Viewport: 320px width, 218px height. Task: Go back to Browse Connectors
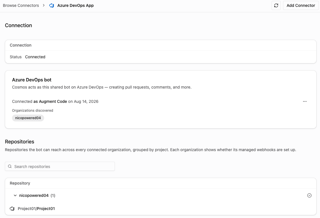click(x=21, y=5)
